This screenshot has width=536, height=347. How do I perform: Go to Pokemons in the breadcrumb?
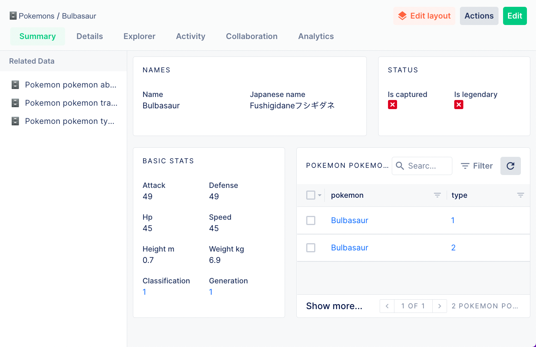(x=37, y=16)
